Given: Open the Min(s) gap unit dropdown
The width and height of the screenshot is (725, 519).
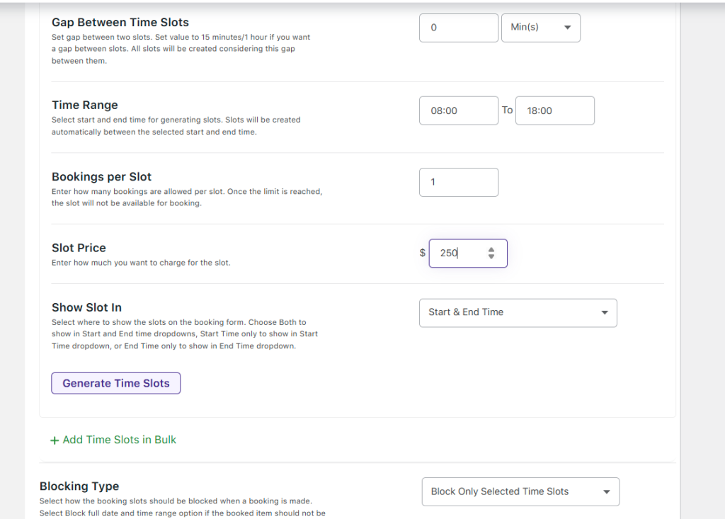Looking at the screenshot, I should click(x=540, y=28).
